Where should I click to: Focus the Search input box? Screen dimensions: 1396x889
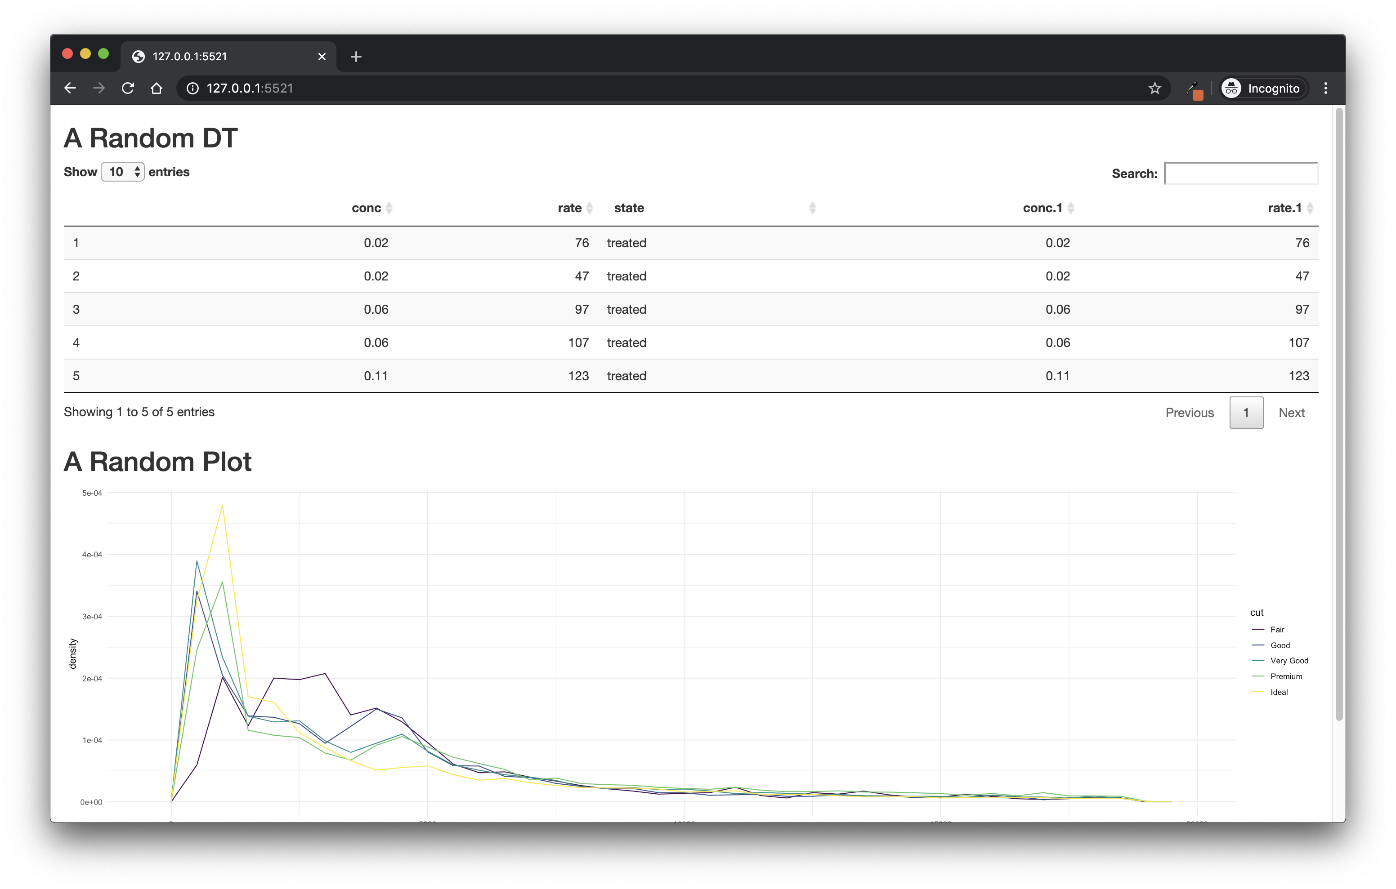1241,173
